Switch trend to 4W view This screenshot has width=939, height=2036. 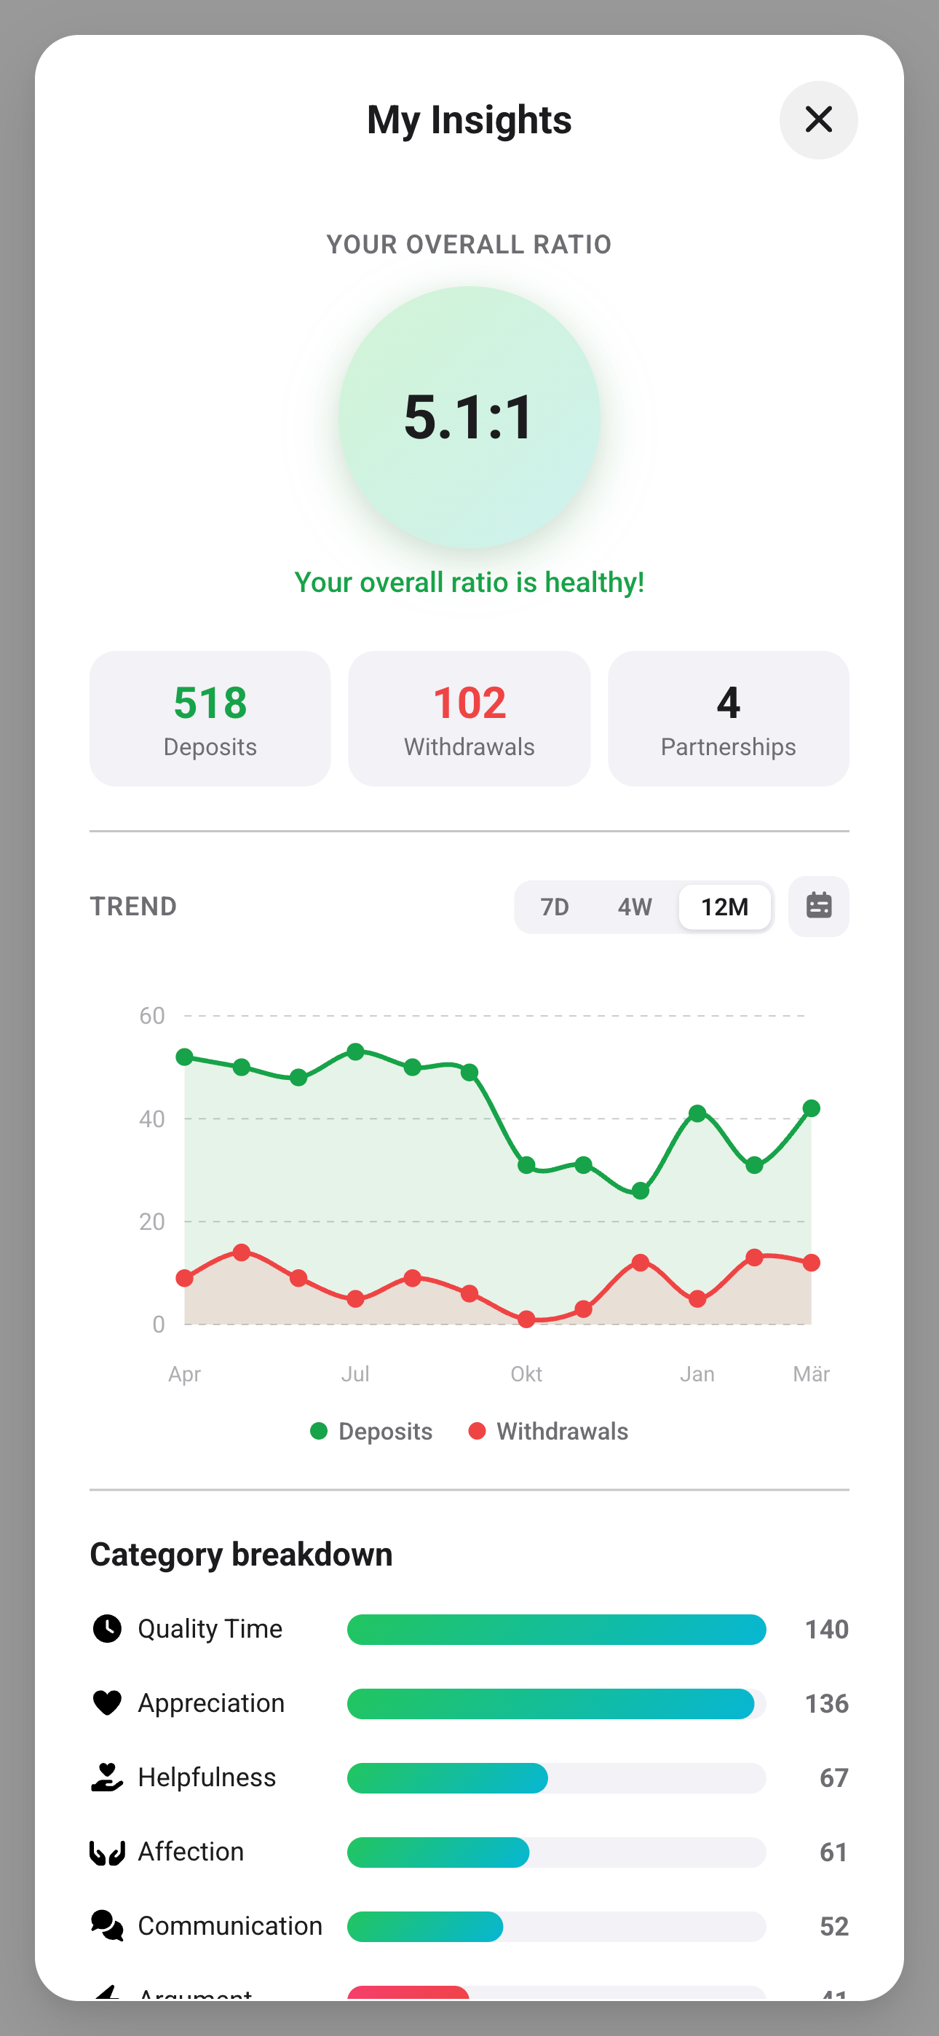coord(635,907)
